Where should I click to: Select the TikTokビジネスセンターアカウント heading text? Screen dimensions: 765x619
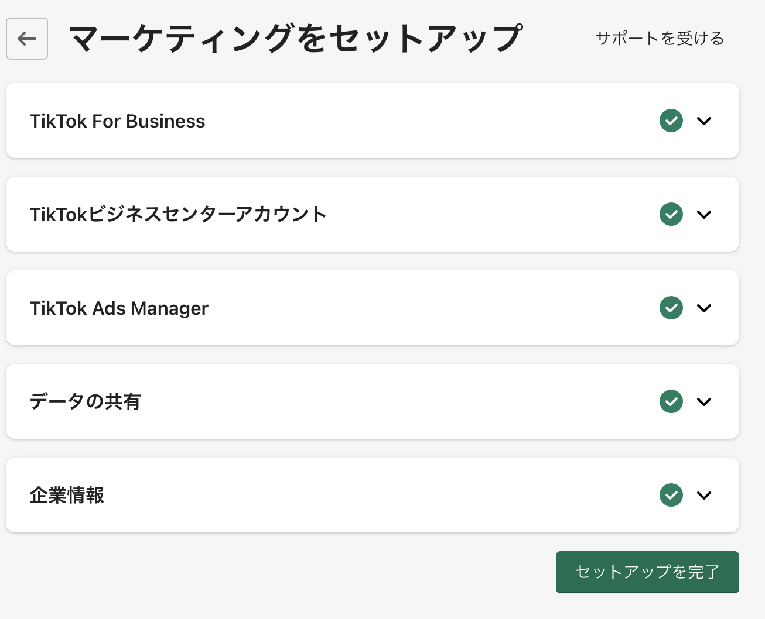click(x=178, y=215)
